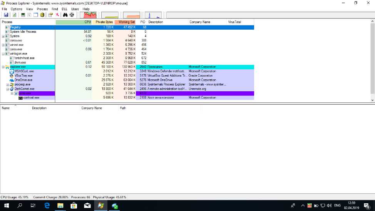Expand the wininit.exe node
The width and height of the screenshot is (375, 211).
coord(3,45)
